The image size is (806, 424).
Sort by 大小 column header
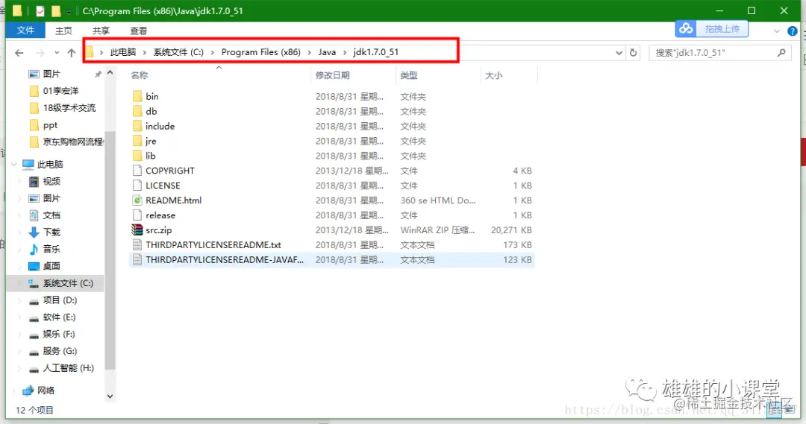[493, 75]
